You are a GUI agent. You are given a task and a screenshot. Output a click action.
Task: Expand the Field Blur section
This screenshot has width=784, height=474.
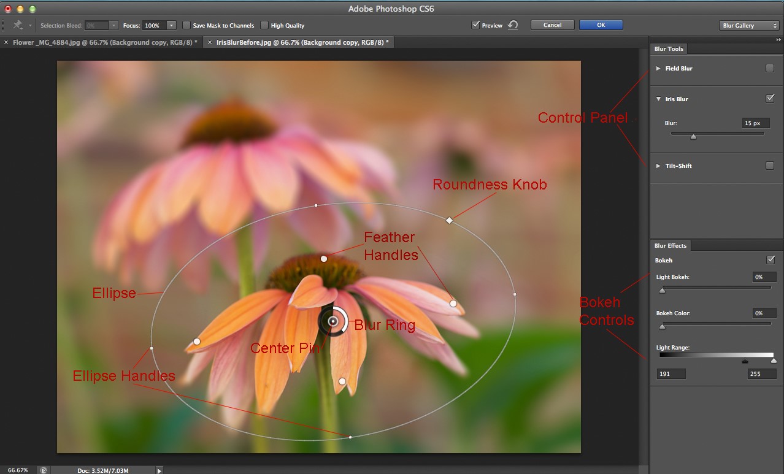(658, 69)
